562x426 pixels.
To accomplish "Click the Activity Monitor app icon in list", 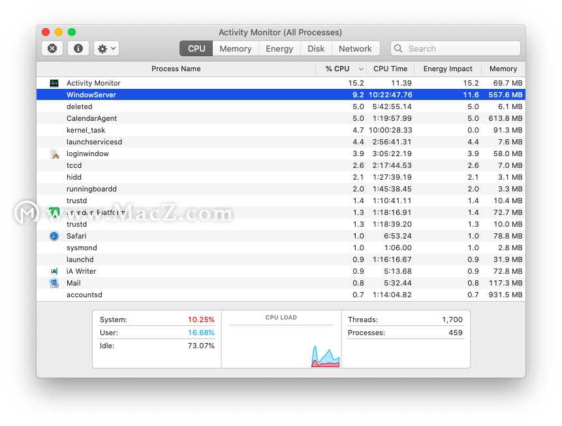I will click(x=54, y=83).
